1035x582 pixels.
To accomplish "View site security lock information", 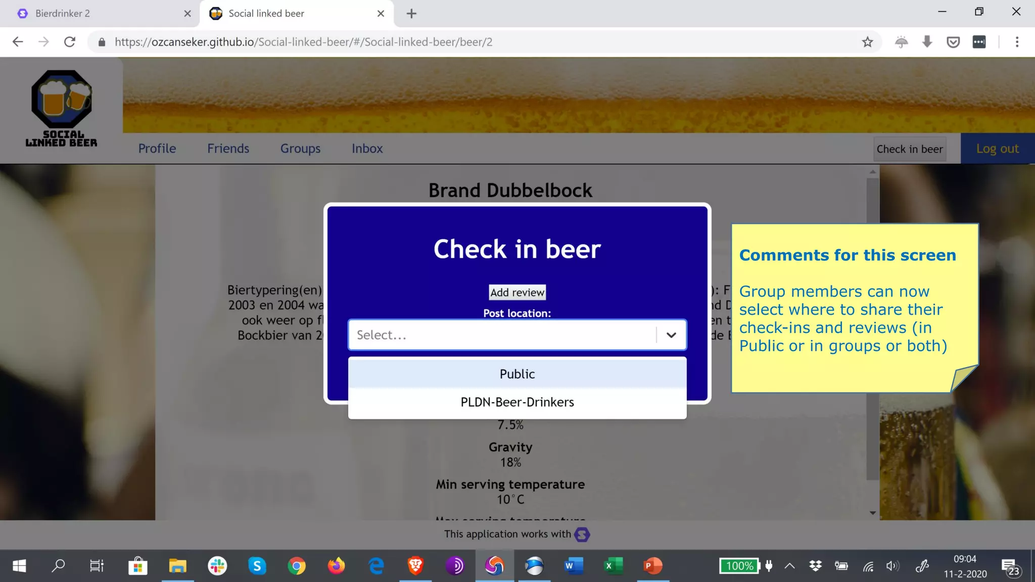I will [x=102, y=42].
